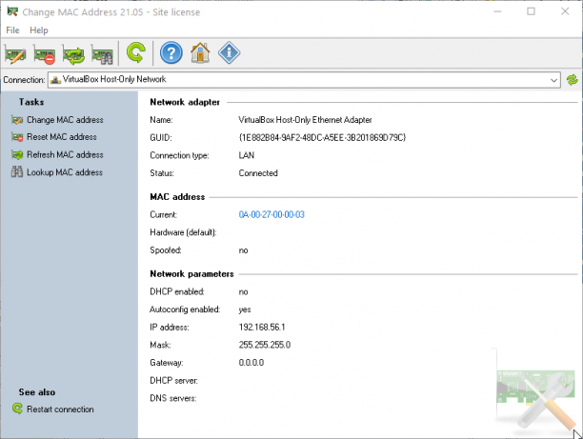Choose Refresh MAC address task link
The width and height of the screenshot is (583, 439).
65,154
